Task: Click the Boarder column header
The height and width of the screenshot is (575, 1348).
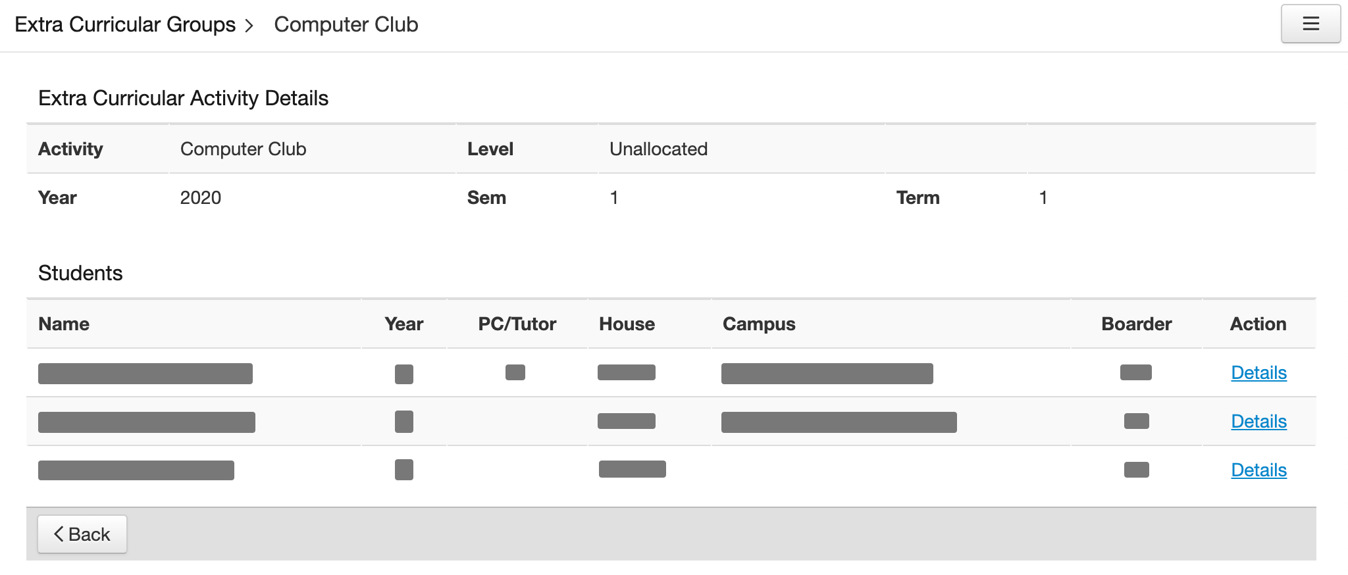Action: [x=1136, y=324]
